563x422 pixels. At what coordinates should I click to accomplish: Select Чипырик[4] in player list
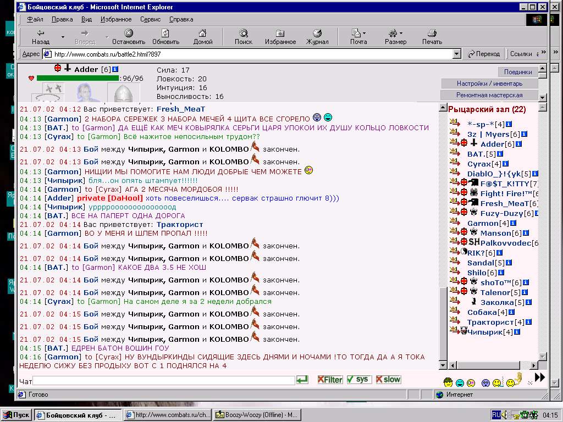[x=490, y=332]
